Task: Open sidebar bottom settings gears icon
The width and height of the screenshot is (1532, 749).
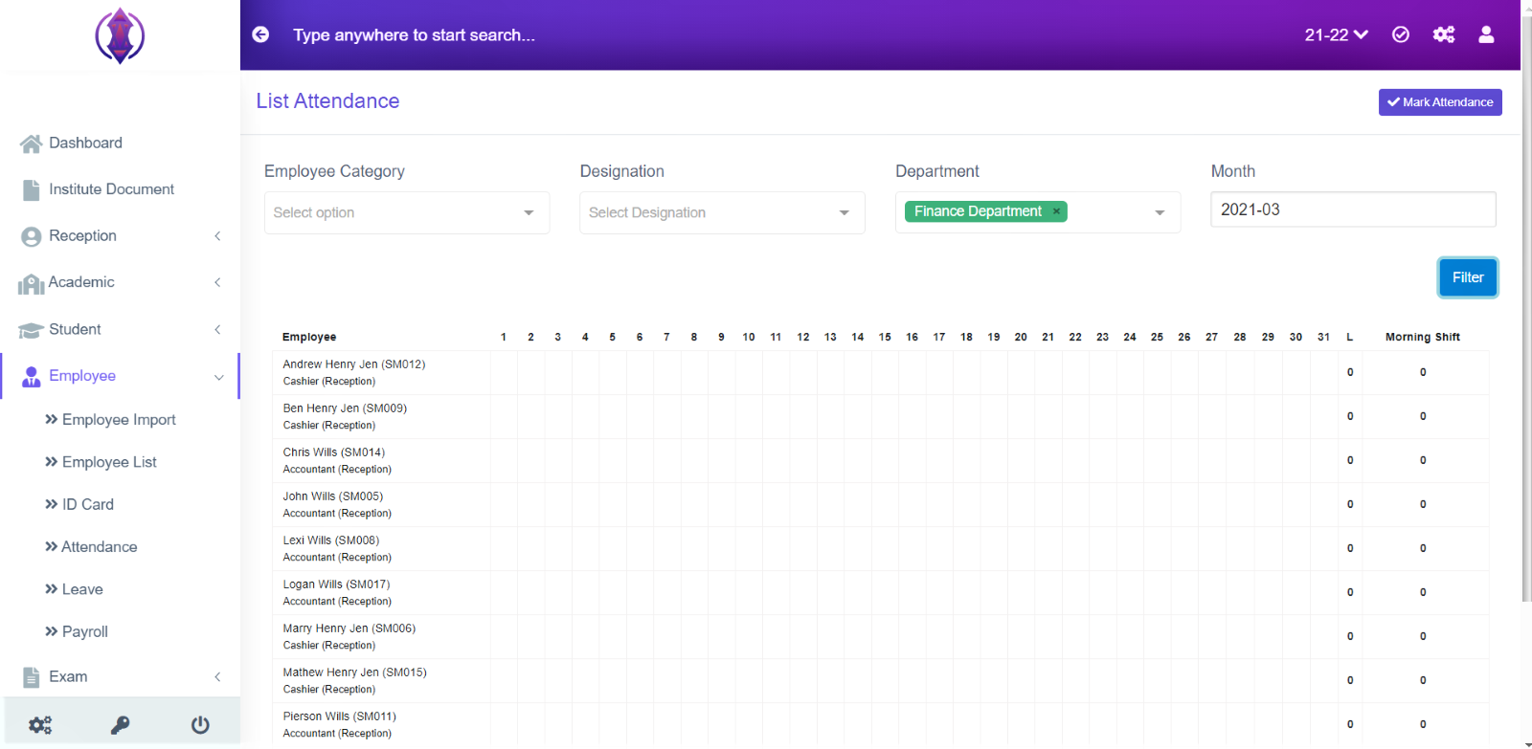Action: coord(40,725)
